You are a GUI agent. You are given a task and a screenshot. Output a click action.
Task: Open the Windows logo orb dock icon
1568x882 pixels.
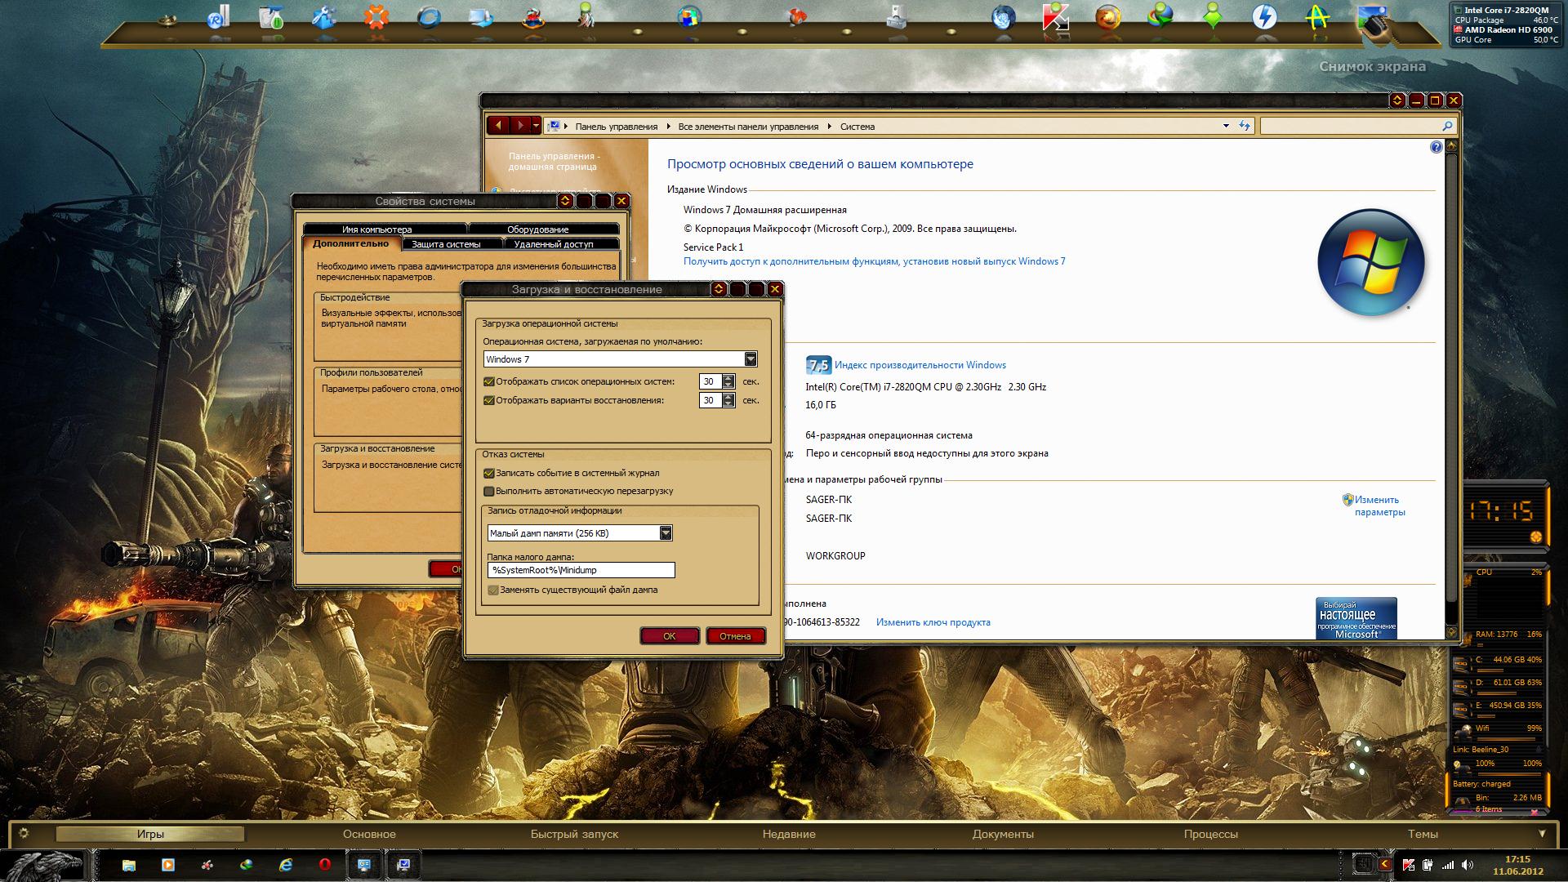tap(689, 17)
